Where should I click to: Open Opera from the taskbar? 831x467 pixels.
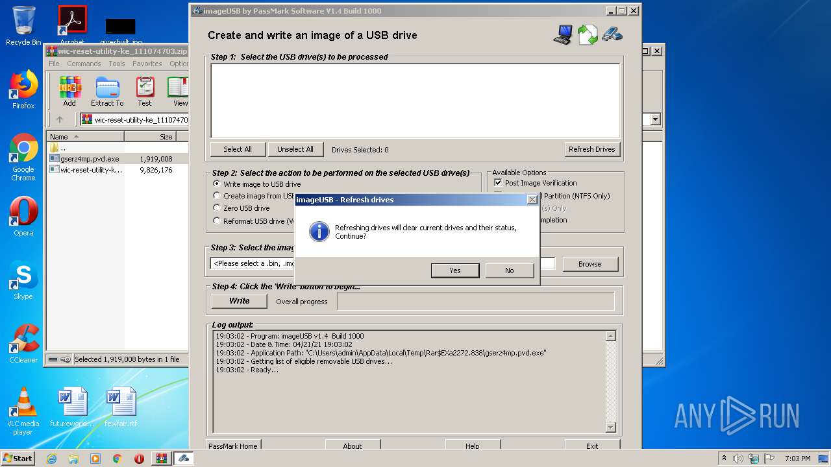[139, 459]
